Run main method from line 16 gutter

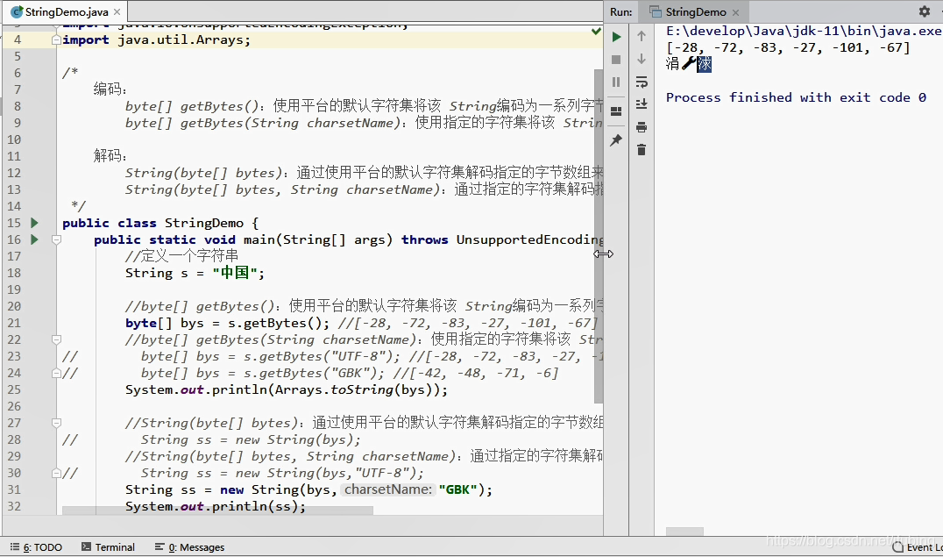34,239
